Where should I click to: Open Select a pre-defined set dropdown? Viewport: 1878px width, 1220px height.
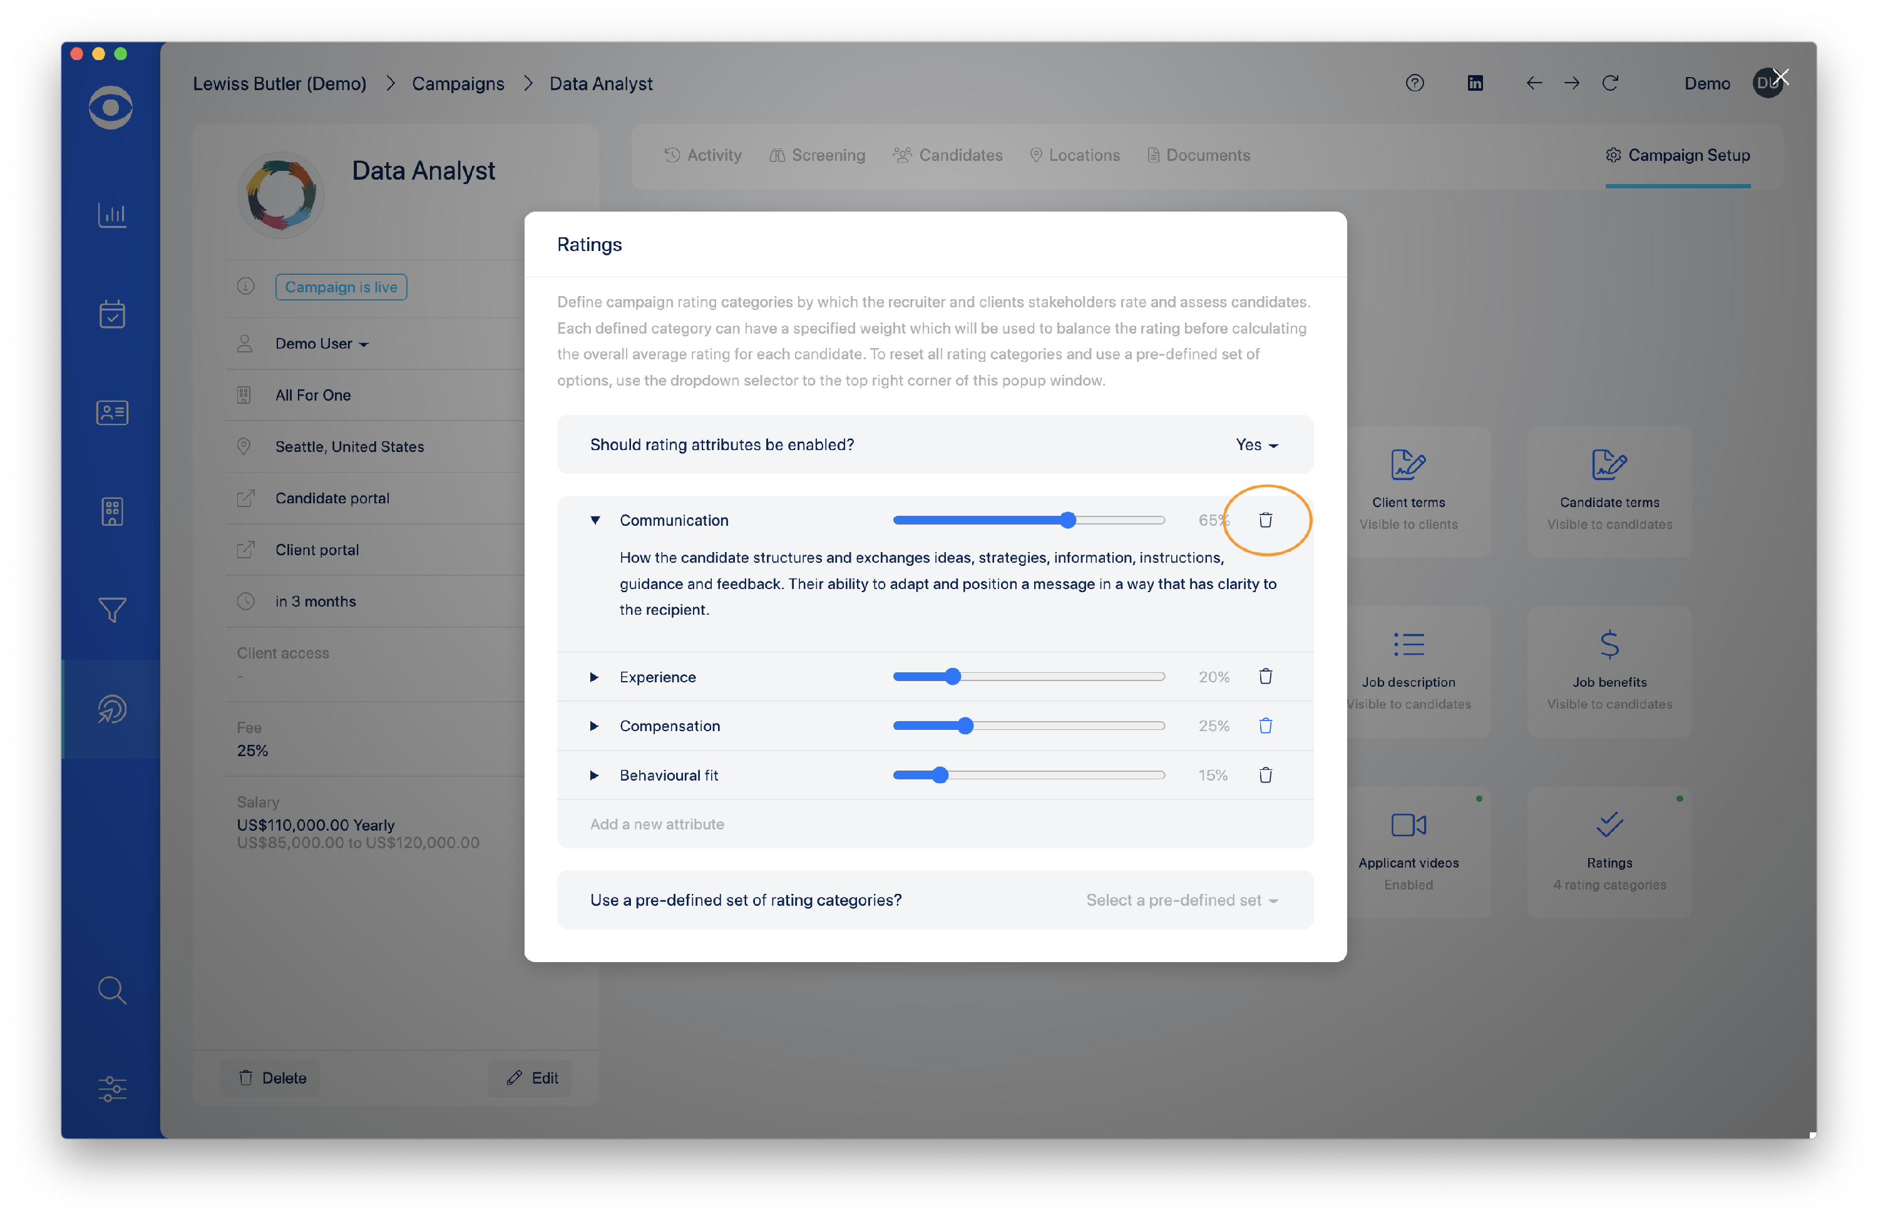[x=1181, y=900]
